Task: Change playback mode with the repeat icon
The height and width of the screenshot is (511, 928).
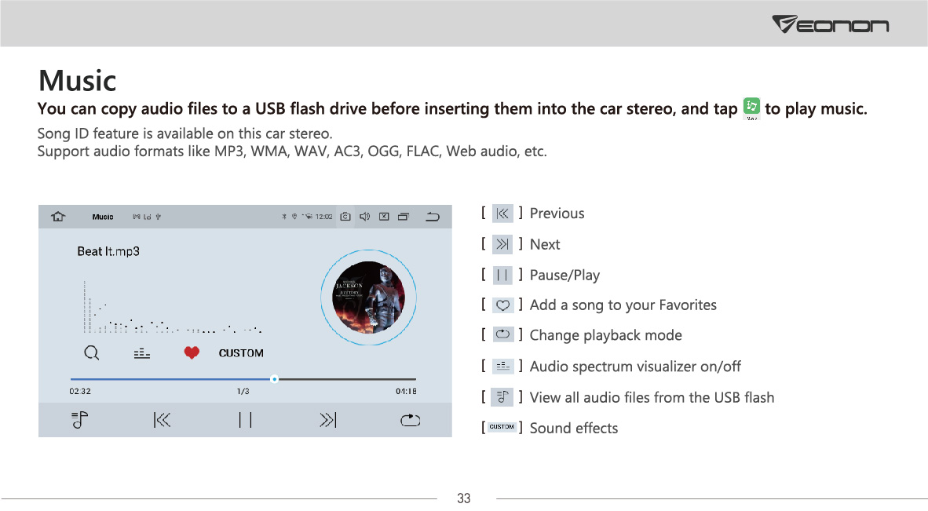Action: pos(410,420)
